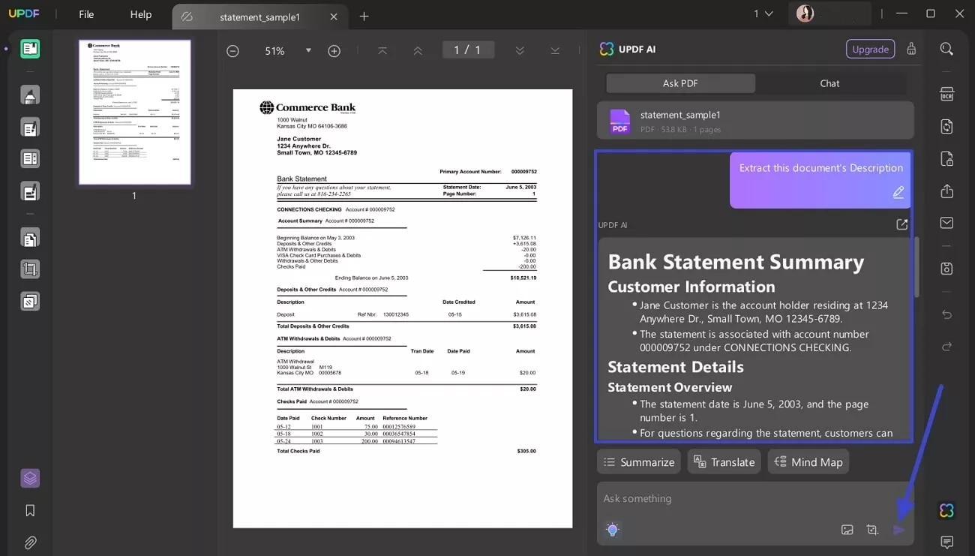Image resolution: width=975 pixels, height=556 pixels.
Task: Toggle the UPDF AI panel icon
Action: (x=946, y=511)
